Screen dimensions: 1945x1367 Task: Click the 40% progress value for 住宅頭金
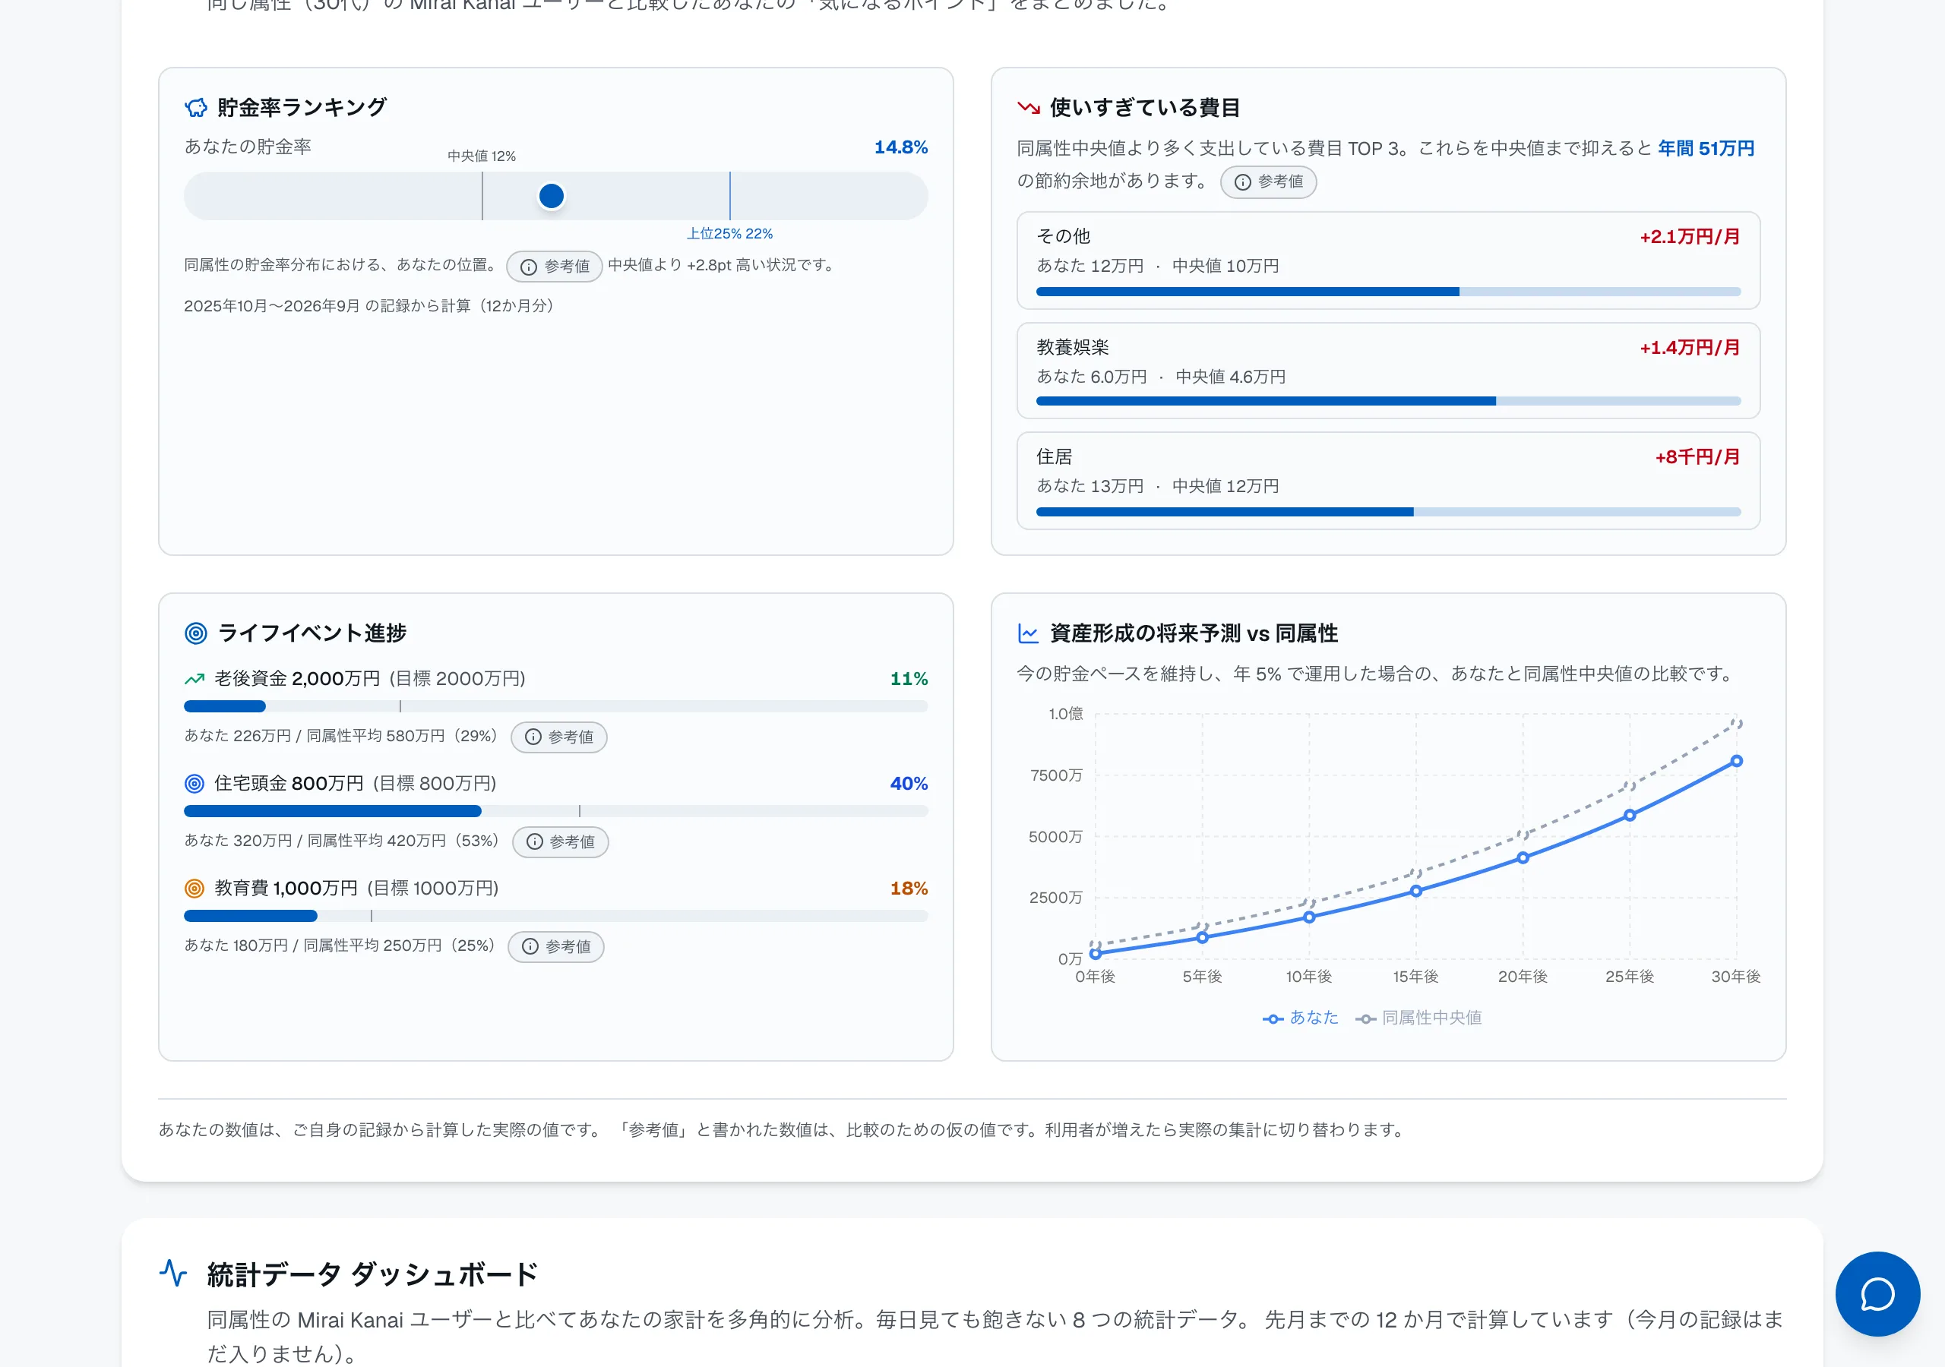(909, 785)
